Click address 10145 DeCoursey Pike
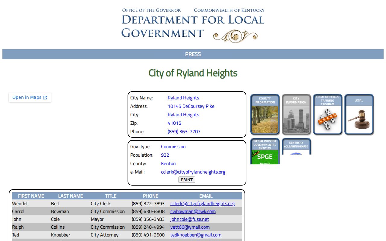 (x=191, y=106)
